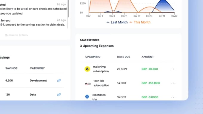Image resolution: width=203 pixels, height=114 pixels.
Task: Click the notifications panel scrollbar
Action: 68,8
